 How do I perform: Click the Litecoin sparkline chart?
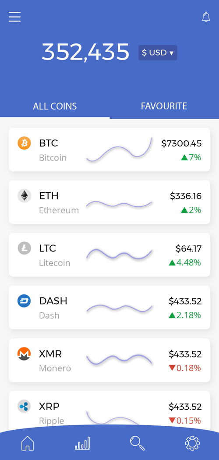pyautogui.click(x=119, y=254)
